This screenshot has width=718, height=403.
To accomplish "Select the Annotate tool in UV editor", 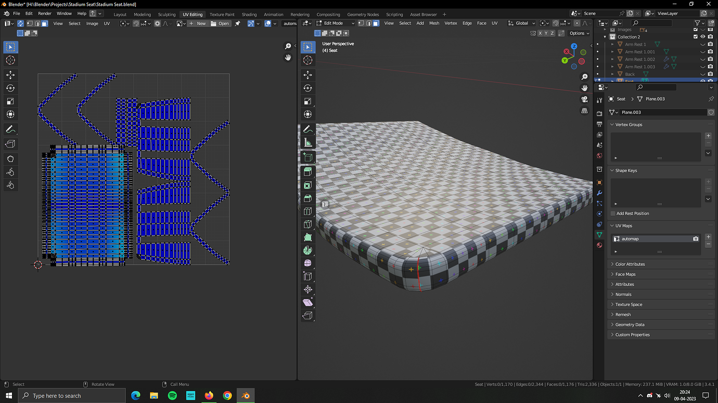I will (x=10, y=129).
